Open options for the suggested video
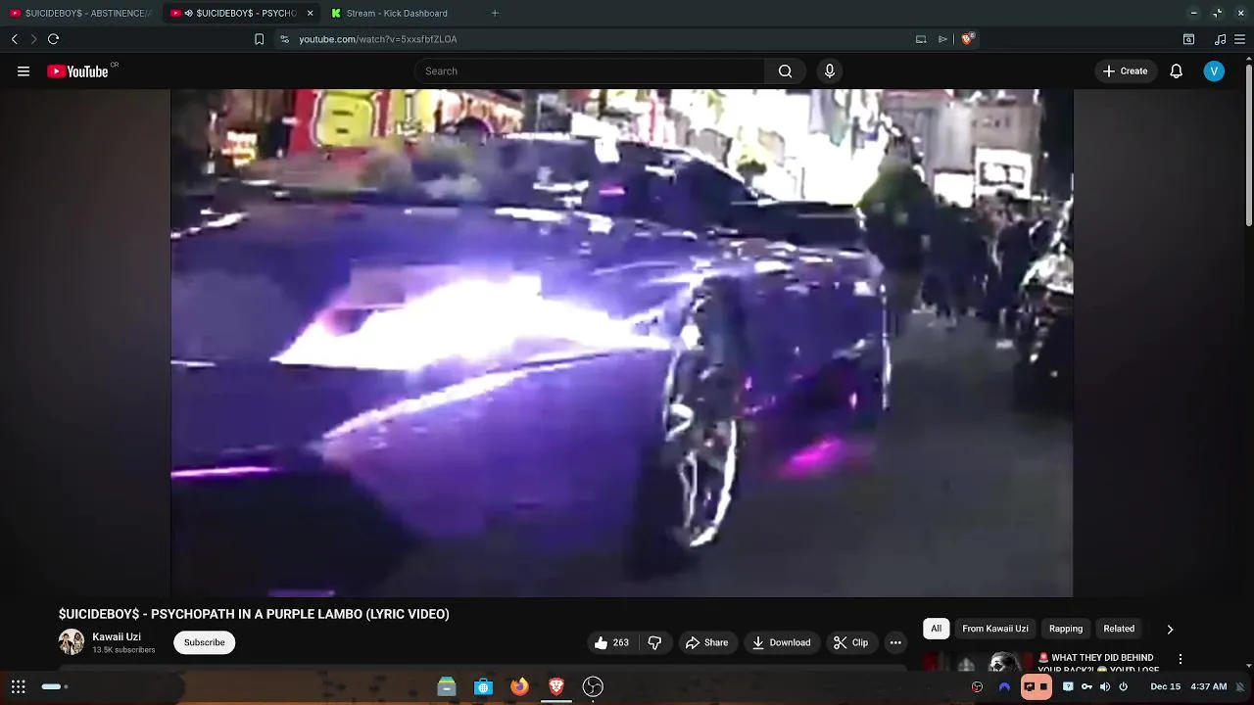 (x=1181, y=659)
